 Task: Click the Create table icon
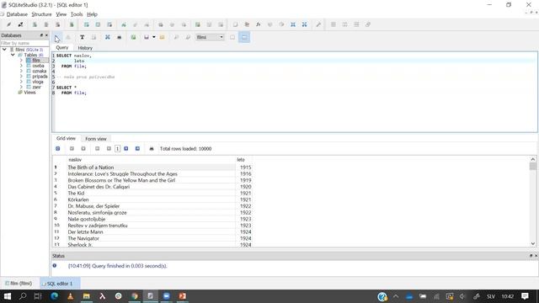86,24
